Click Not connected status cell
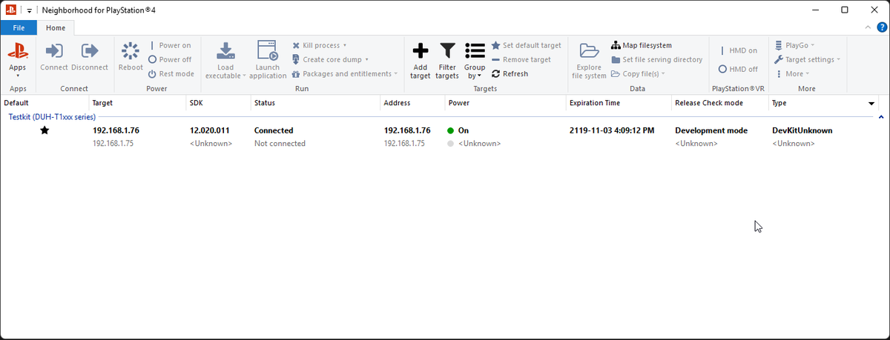 280,144
